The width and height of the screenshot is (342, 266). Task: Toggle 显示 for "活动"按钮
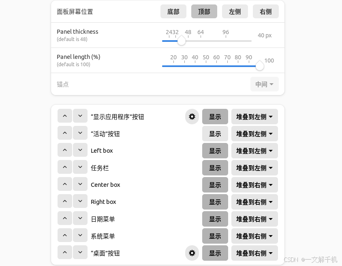coord(215,133)
